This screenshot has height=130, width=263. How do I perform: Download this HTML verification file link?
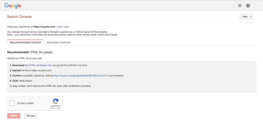(38, 65)
